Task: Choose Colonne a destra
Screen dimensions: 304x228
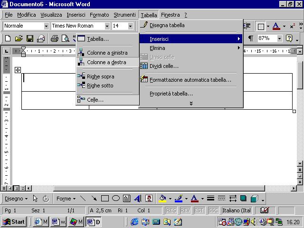Action: 108,62
